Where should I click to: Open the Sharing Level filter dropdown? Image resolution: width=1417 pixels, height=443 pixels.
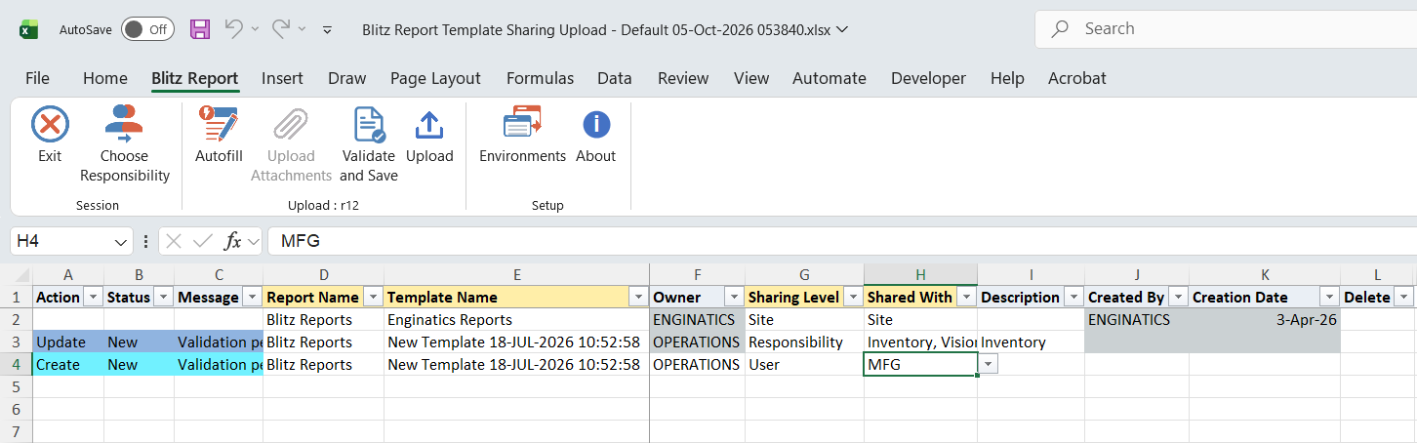(x=853, y=297)
